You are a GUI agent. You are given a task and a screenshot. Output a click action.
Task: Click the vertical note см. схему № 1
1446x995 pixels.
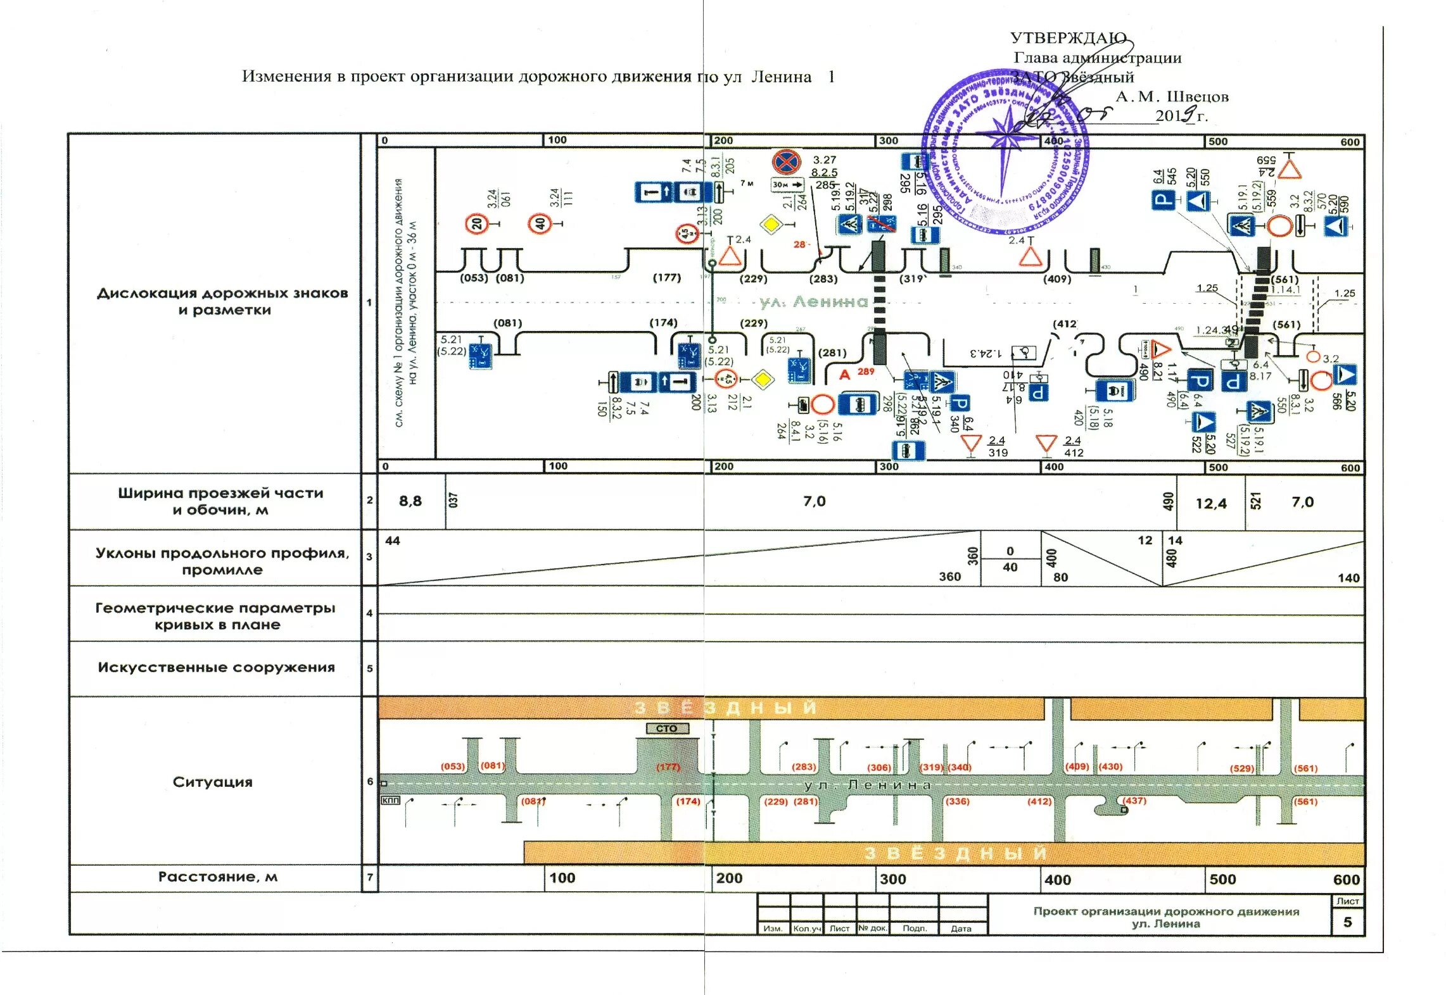(x=405, y=303)
